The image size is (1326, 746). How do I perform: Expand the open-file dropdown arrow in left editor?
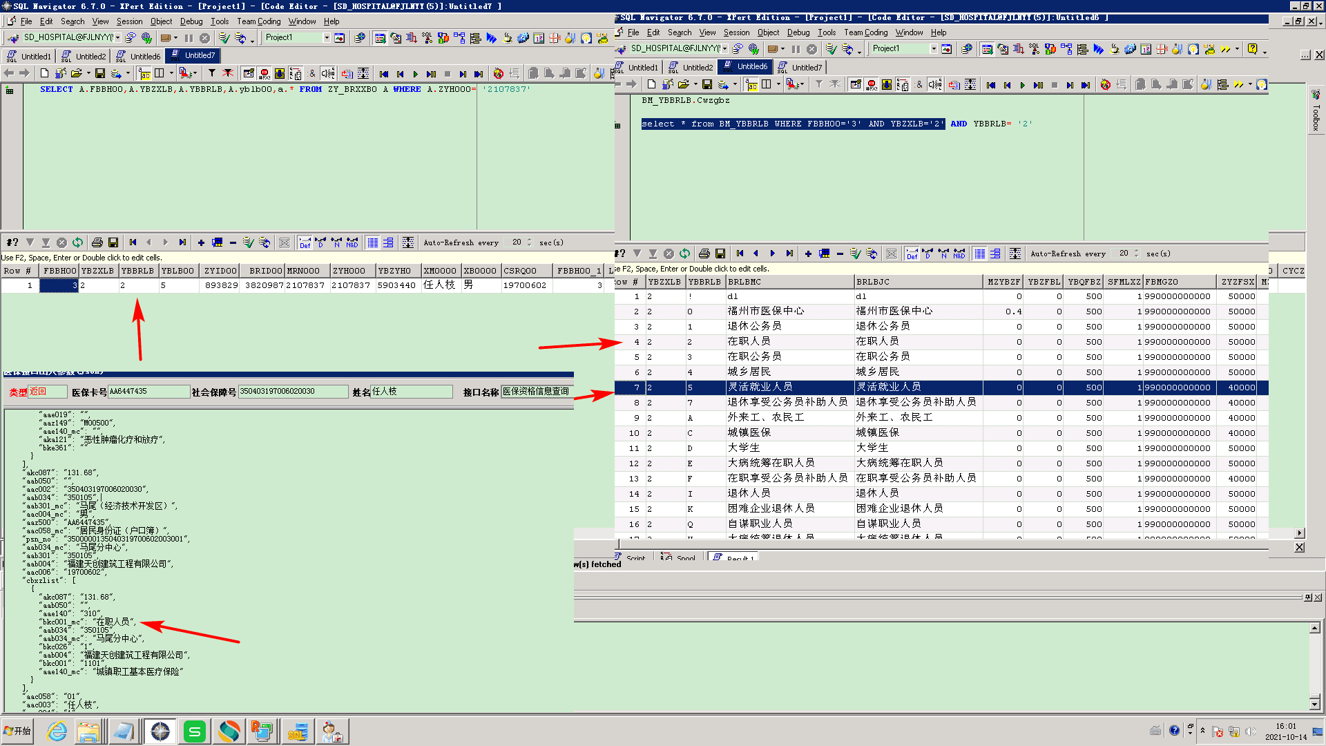[88, 73]
